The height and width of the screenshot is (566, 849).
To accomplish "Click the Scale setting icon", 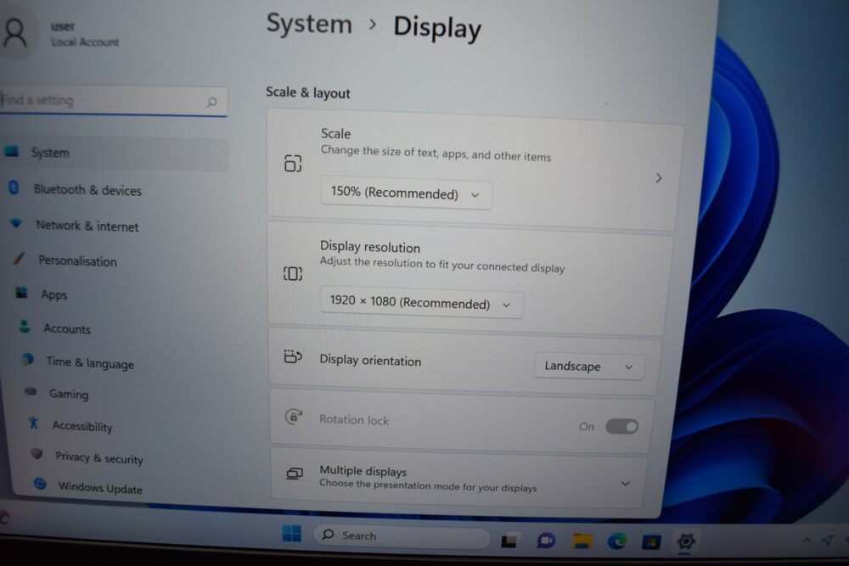I will point(293,163).
